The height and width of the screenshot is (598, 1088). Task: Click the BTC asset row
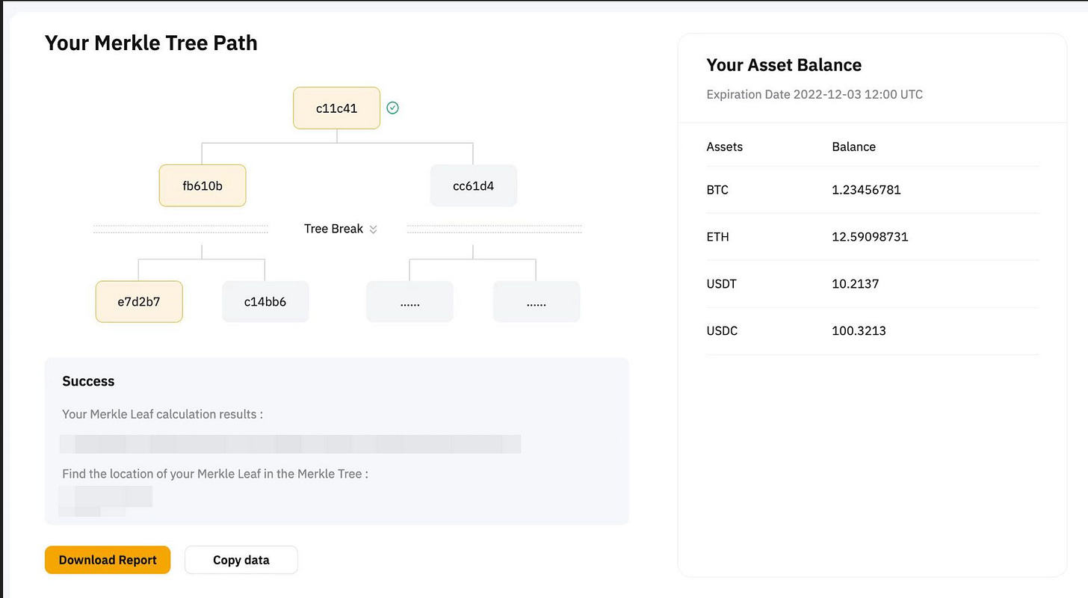click(x=717, y=190)
